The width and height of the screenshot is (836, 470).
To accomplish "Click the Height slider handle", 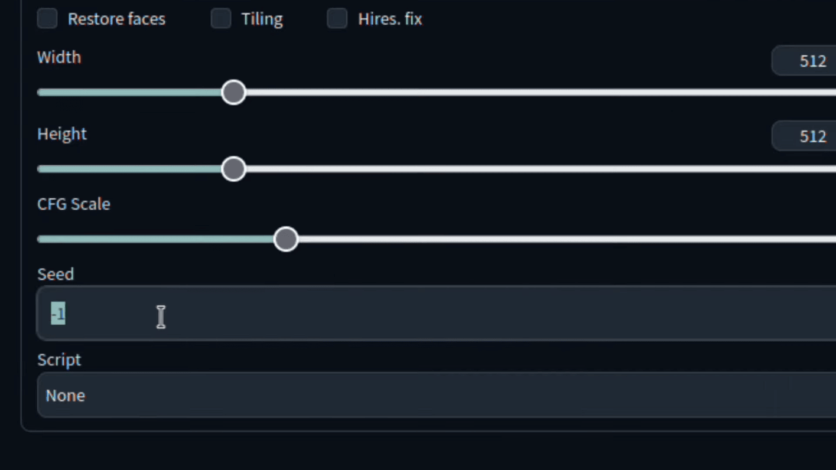I will [233, 169].
